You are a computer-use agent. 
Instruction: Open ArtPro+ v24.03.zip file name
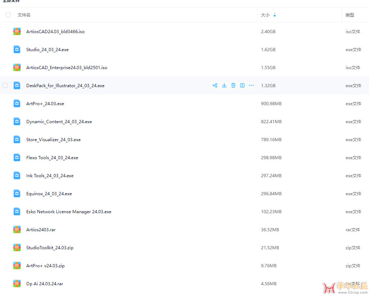point(45,265)
